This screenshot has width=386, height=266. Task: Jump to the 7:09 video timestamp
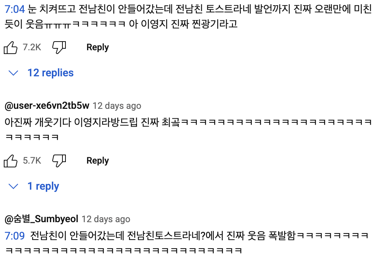point(14,236)
